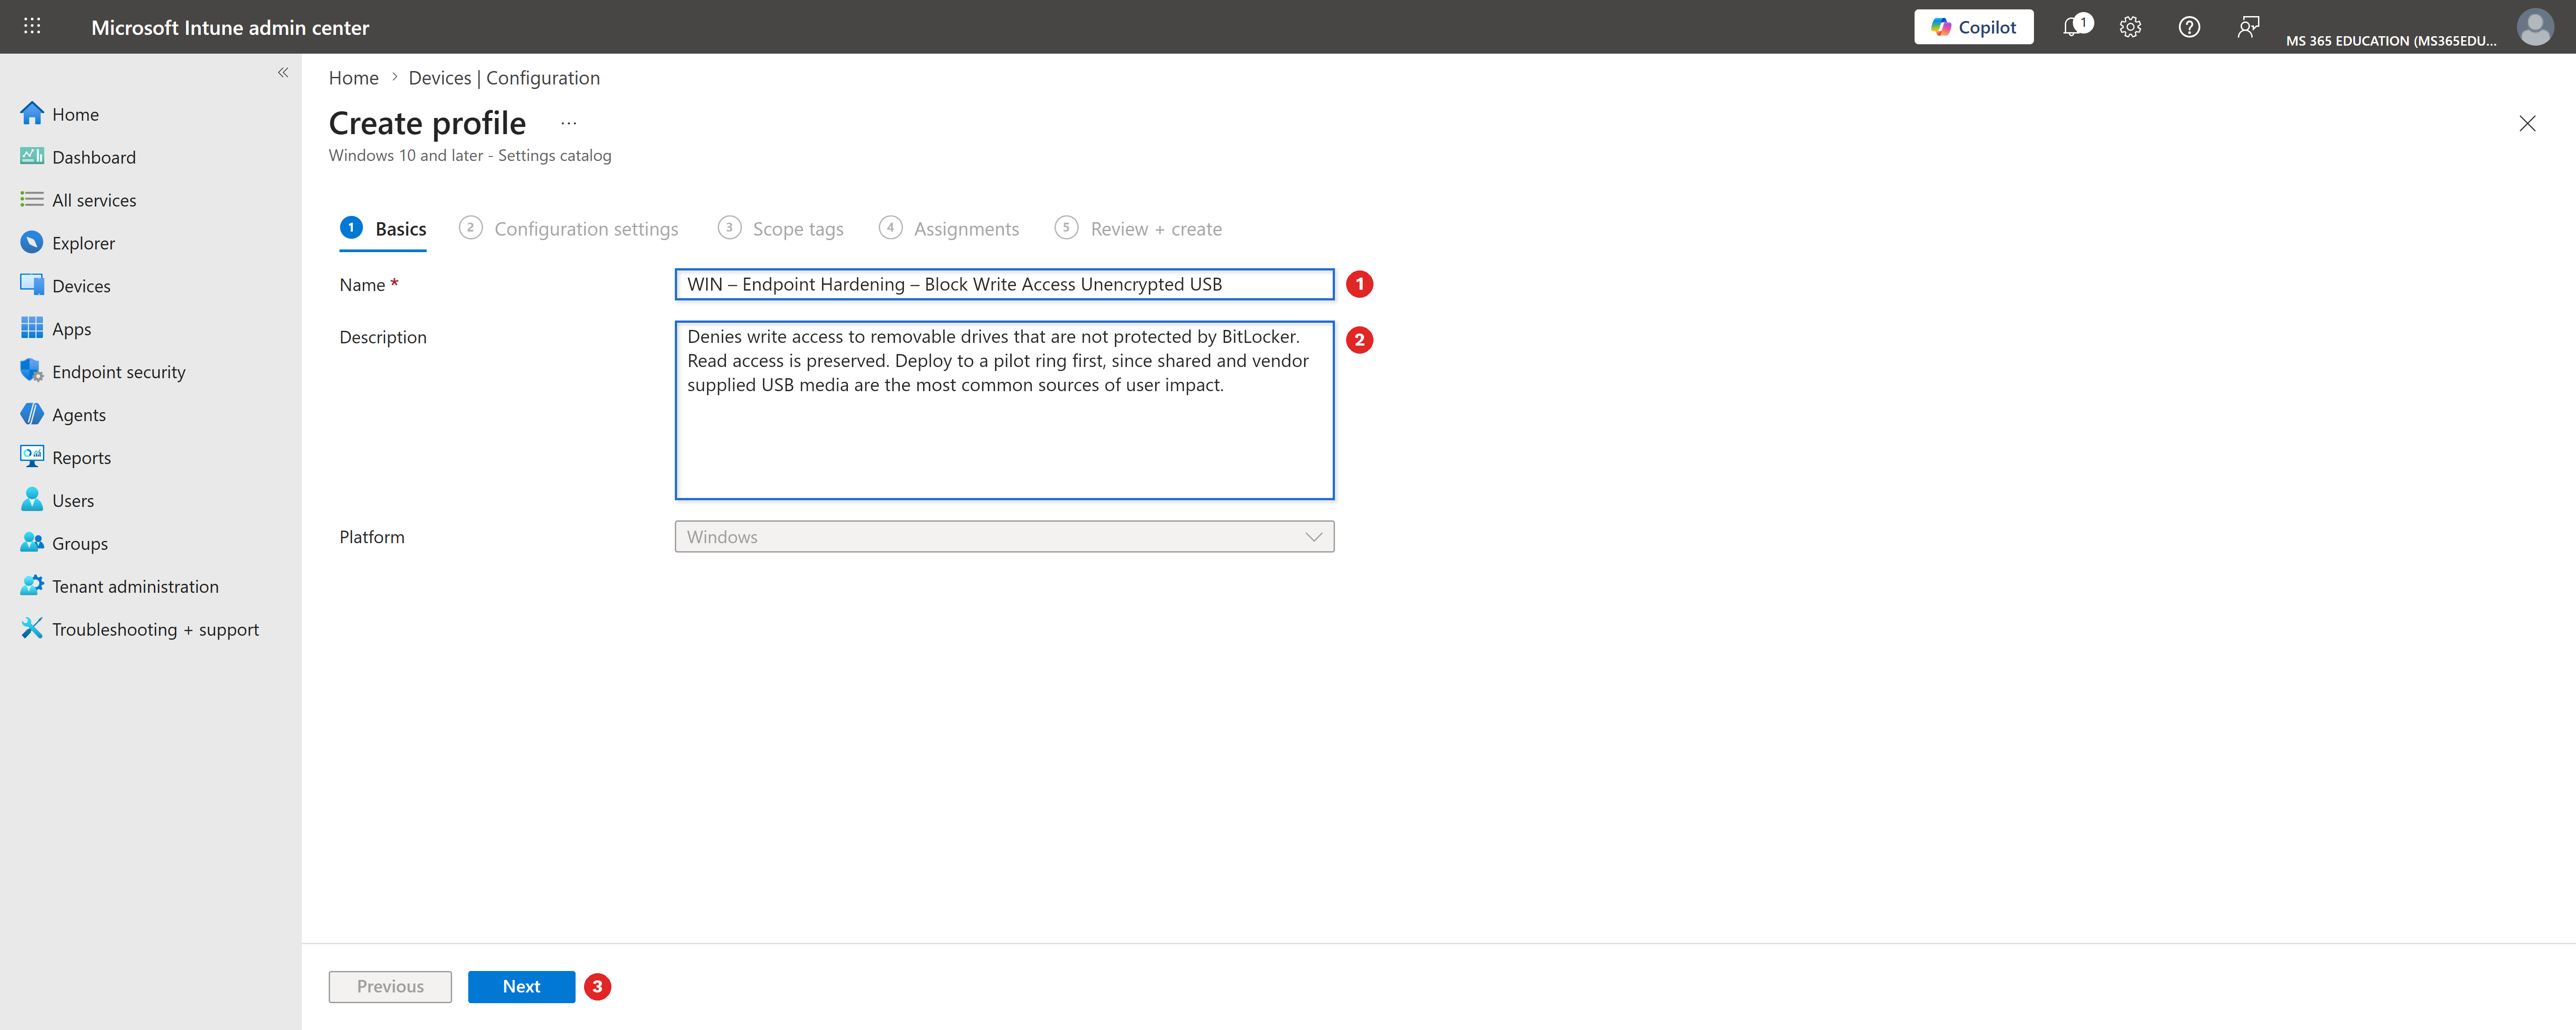The width and height of the screenshot is (2576, 1030).
Task: Select the Assignments step tab
Action: 949,229
